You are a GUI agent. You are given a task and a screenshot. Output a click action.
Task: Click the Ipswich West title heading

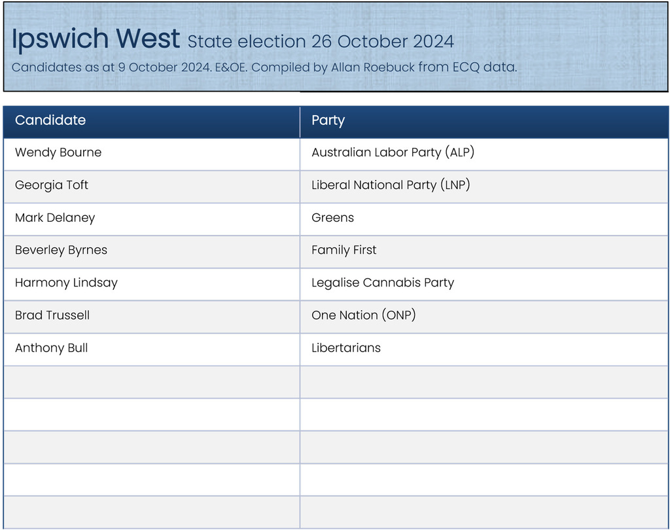click(x=96, y=39)
